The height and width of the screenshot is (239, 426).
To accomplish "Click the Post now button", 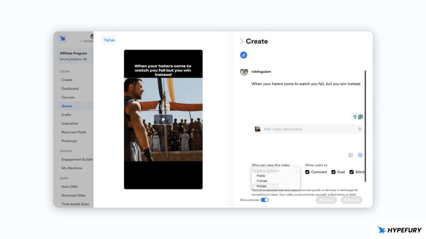I will (326, 200).
